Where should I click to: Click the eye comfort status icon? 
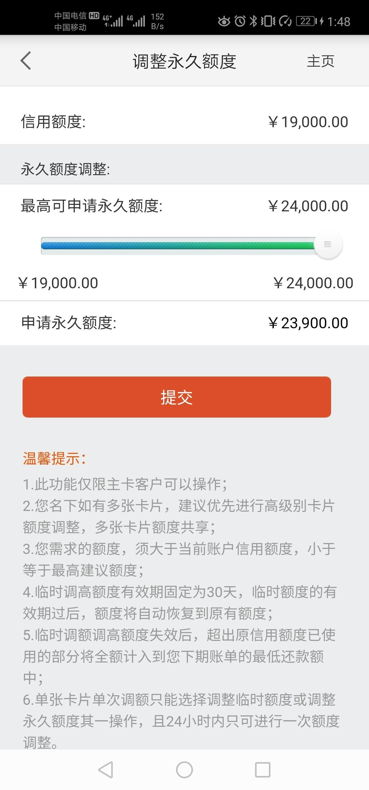[224, 22]
